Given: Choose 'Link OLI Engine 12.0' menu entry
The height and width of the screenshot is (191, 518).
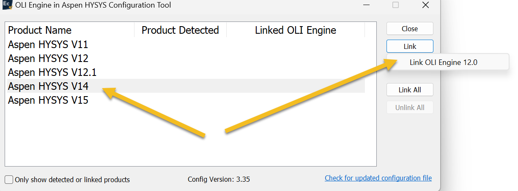Looking at the screenshot, I should 443,62.
